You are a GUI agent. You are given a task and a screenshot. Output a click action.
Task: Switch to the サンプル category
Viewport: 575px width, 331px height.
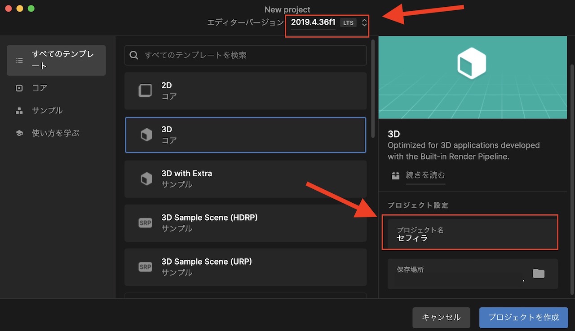click(46, 110)
